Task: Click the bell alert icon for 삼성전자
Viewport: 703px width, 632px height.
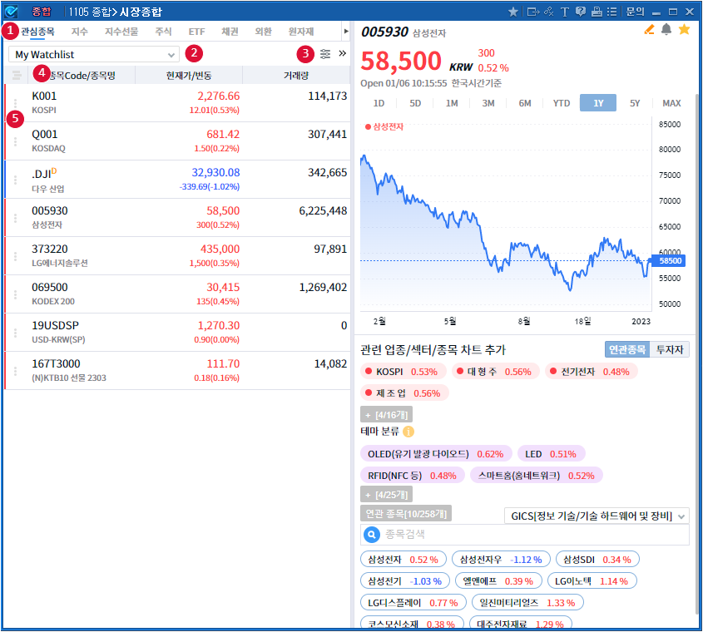Action: [x=666, y=30]
